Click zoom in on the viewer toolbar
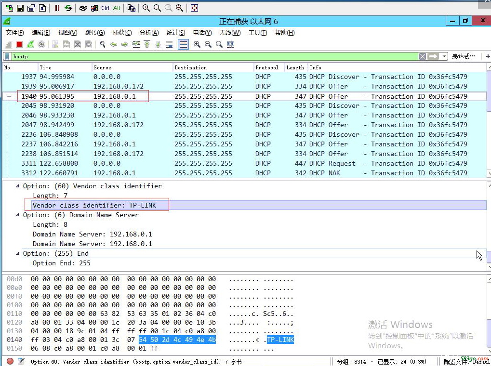The width and height of the screenshot is (491, 366). tap(146, 8)
